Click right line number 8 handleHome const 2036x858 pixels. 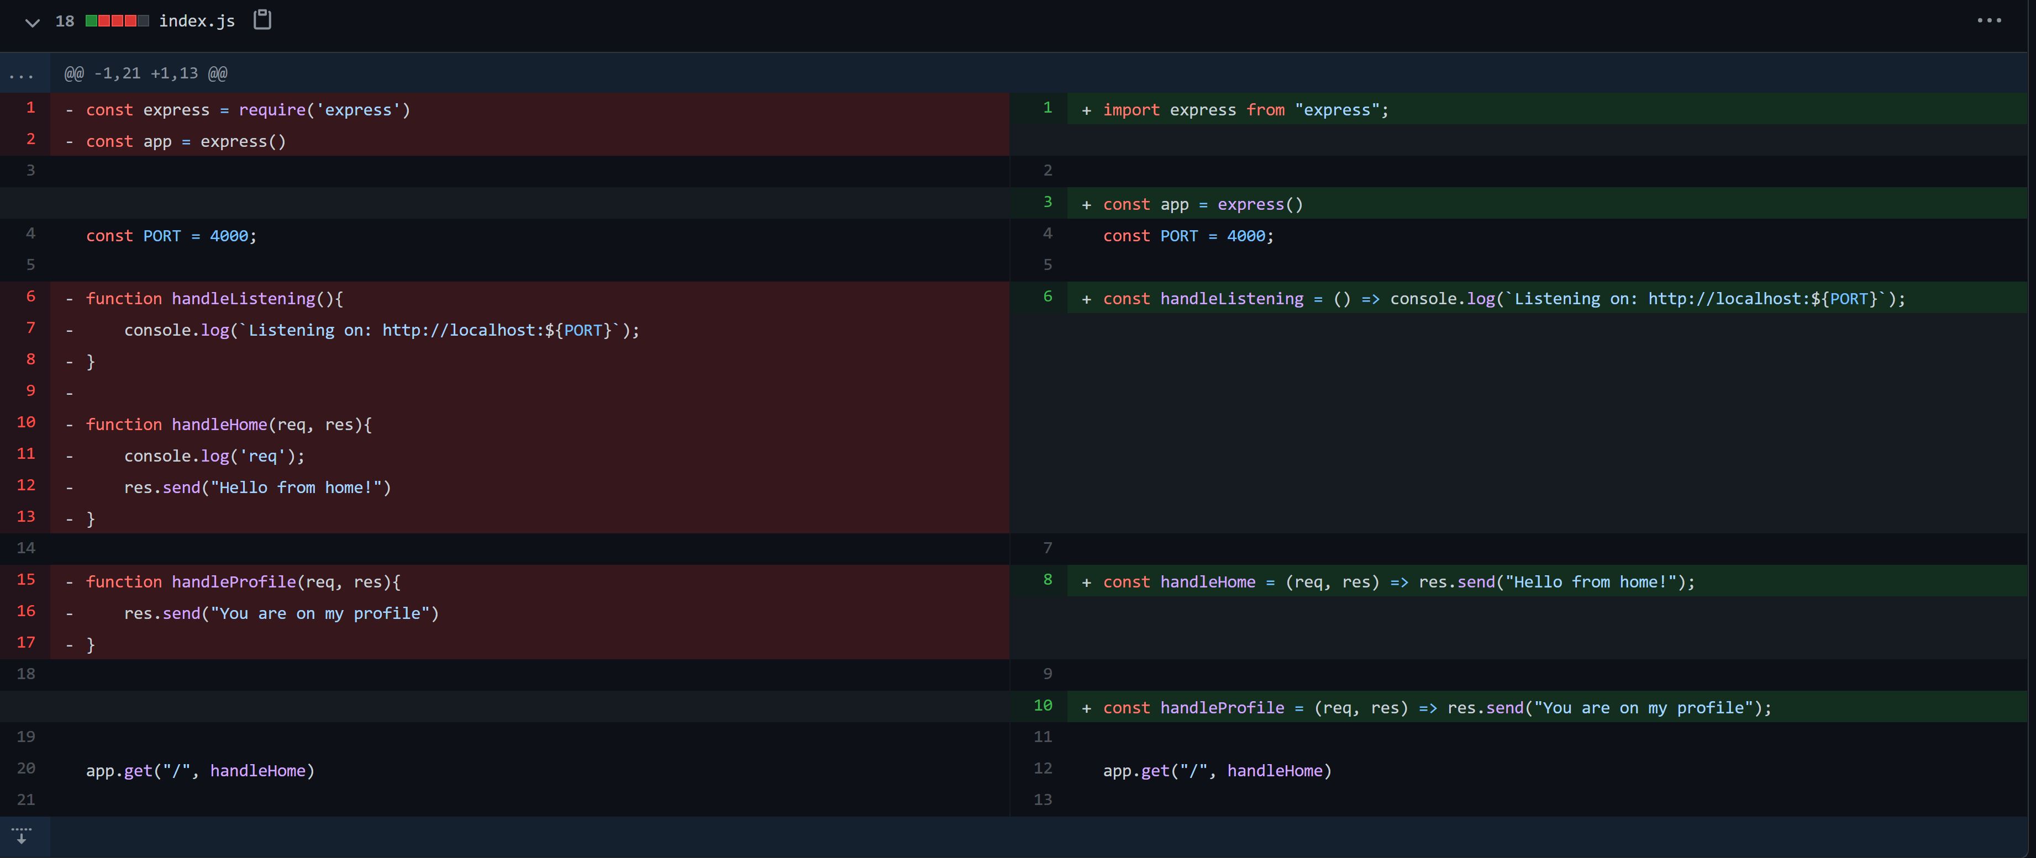[1047, 580]
